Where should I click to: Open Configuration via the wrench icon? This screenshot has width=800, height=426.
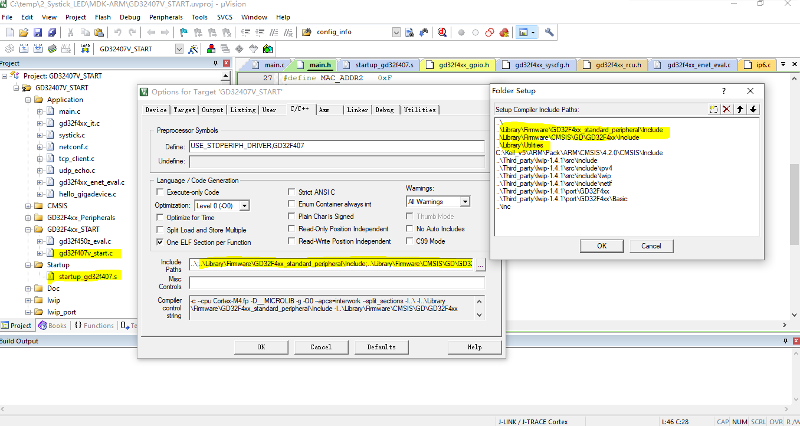[x=549, y=32]
